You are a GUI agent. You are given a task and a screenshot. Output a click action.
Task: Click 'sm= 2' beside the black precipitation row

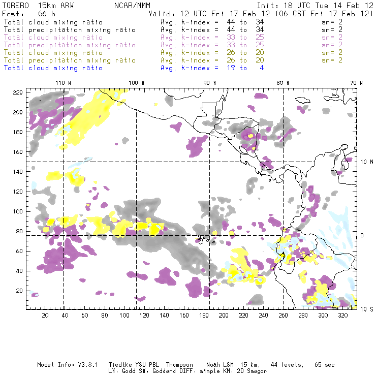click(332, 30)
